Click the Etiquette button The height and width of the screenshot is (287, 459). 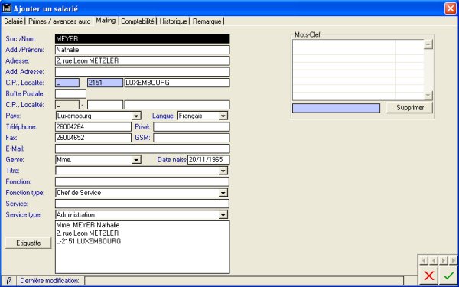pos(28,243)
